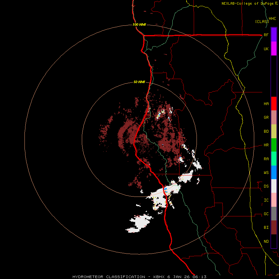279x279 pixels.
Task: Click the DS white legend block
Action: click(274, 186)
